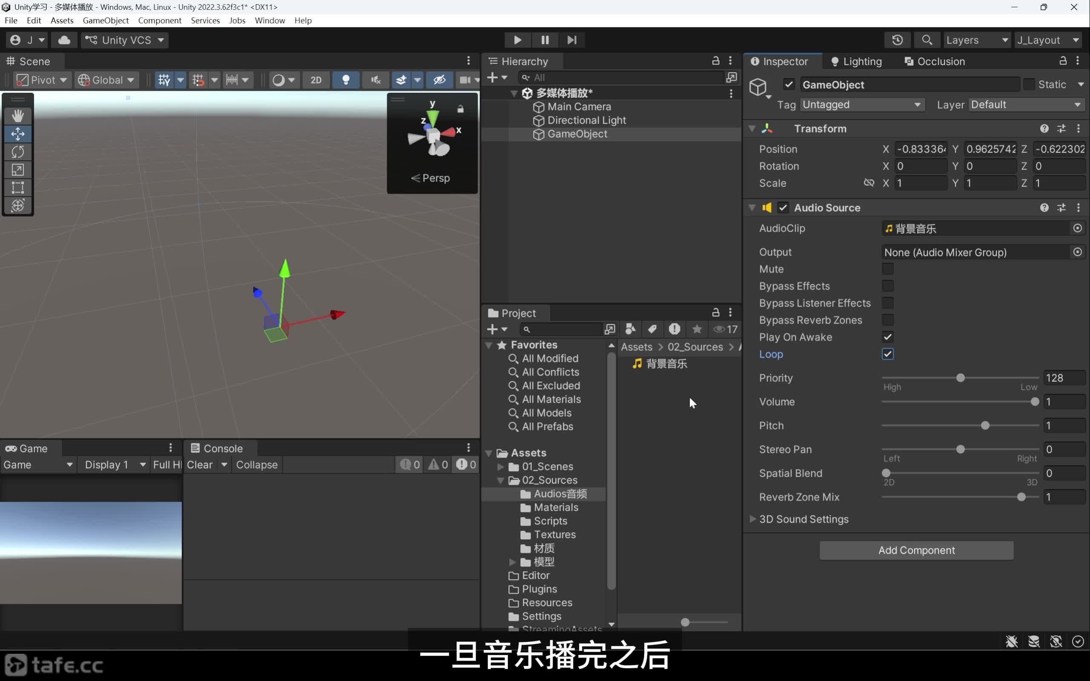Image resolution: width=1090 pixels, height=681 pixels.
Task: Select the Transform tool
Action: pos(17,206)
